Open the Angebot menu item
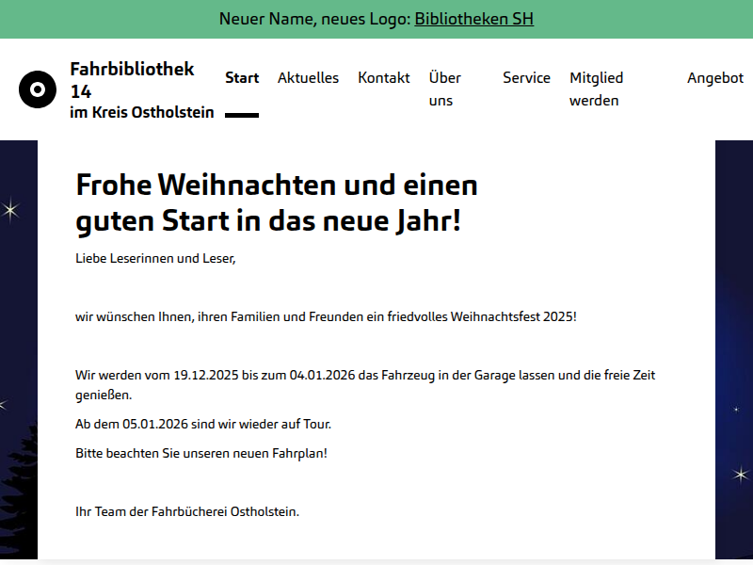This screenshot has height=565, width=753. click(x=715, y=78)
